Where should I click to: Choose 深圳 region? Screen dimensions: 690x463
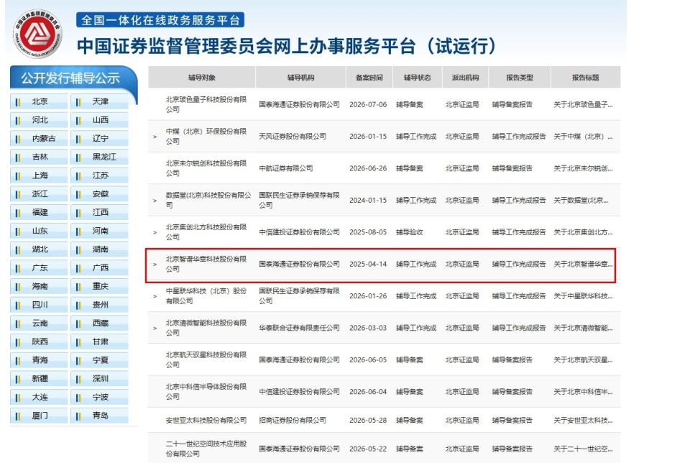99,379
